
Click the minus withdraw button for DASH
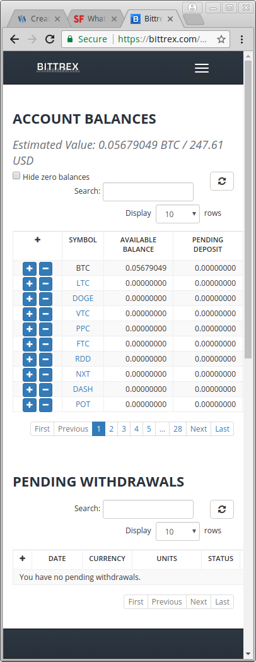point(45,389)
